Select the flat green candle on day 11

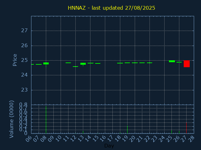point(68,63)
